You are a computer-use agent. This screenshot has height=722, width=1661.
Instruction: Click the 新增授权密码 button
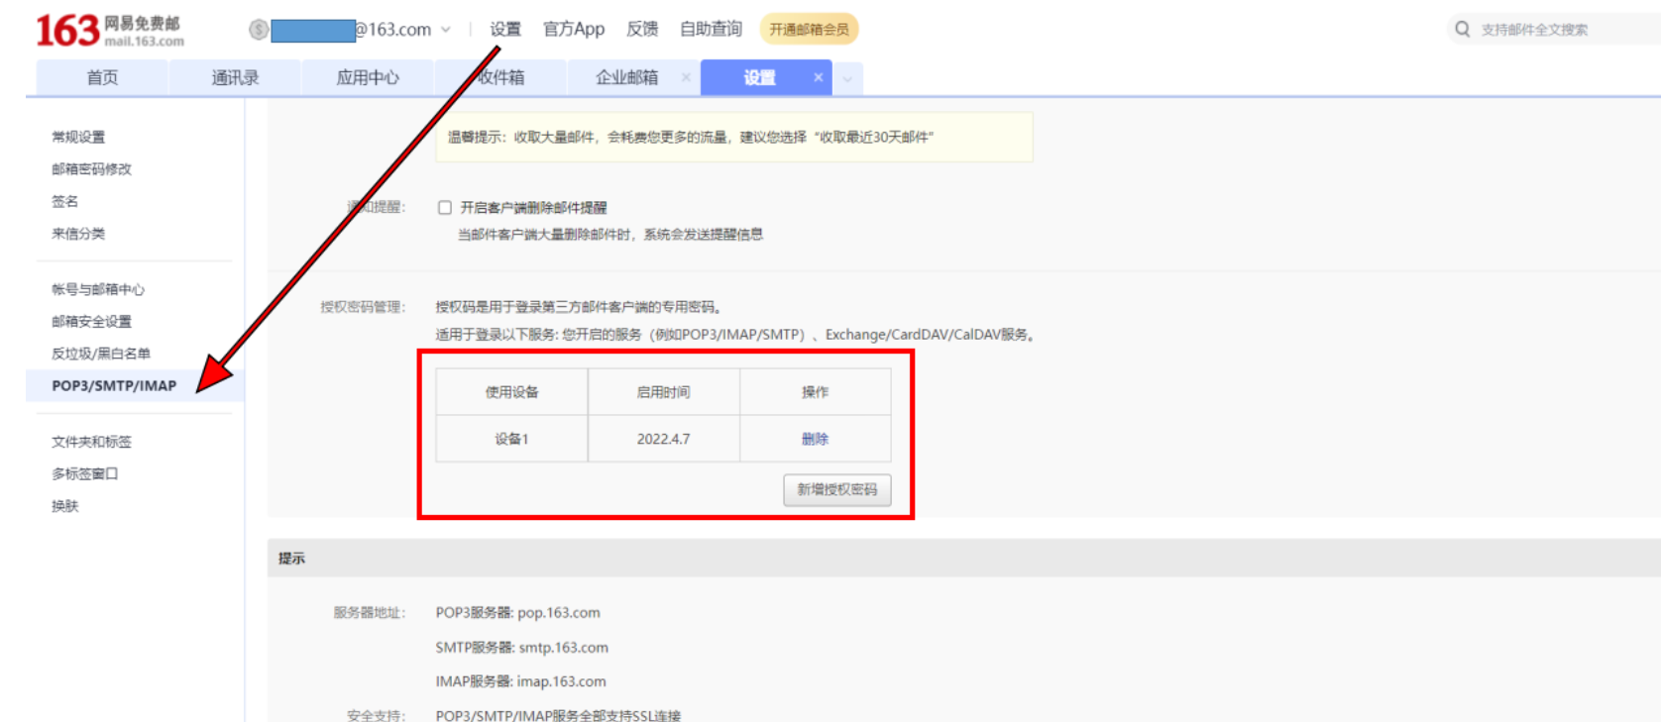pyautogui.click(x=837, y=489)
